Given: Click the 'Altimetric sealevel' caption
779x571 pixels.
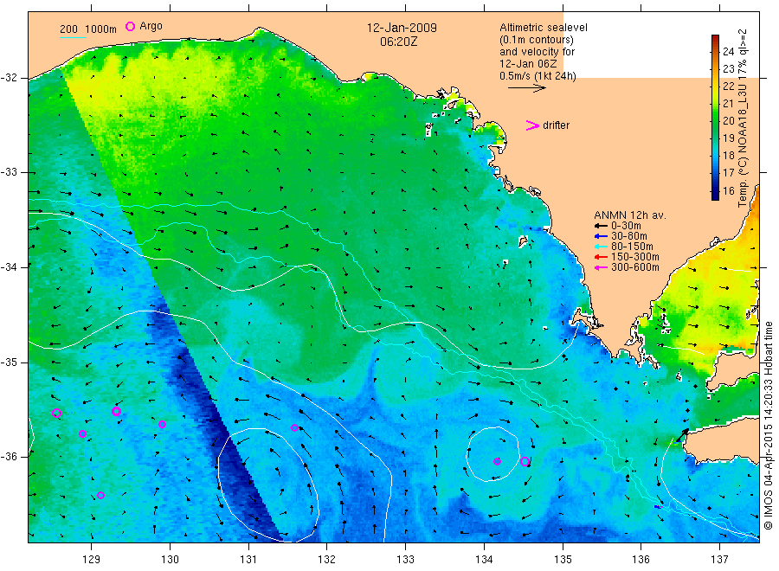Looking at the screenshot, I should (544, 28).
